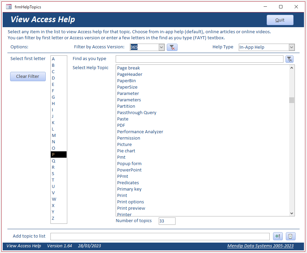The image size is (307, 253).
Task: Select letter Q in first letter list
Action: point(59,161)
